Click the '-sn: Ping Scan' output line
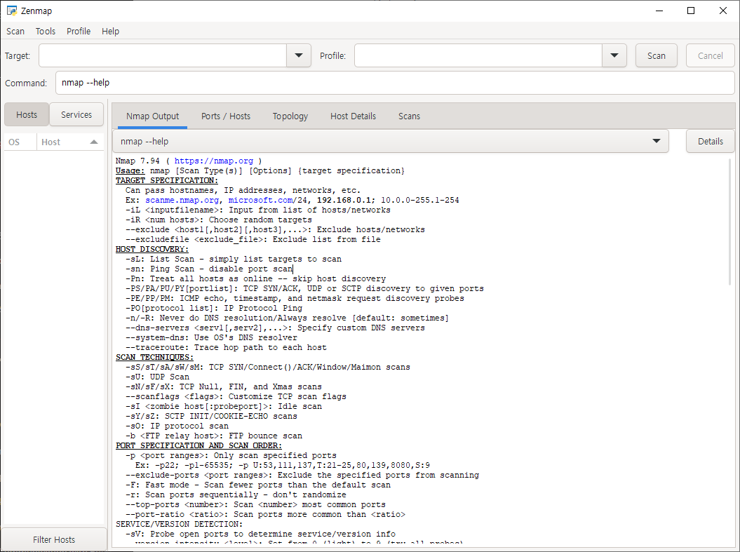The width and height of the screenshot is (740, 552). click(x=209, y=269)
